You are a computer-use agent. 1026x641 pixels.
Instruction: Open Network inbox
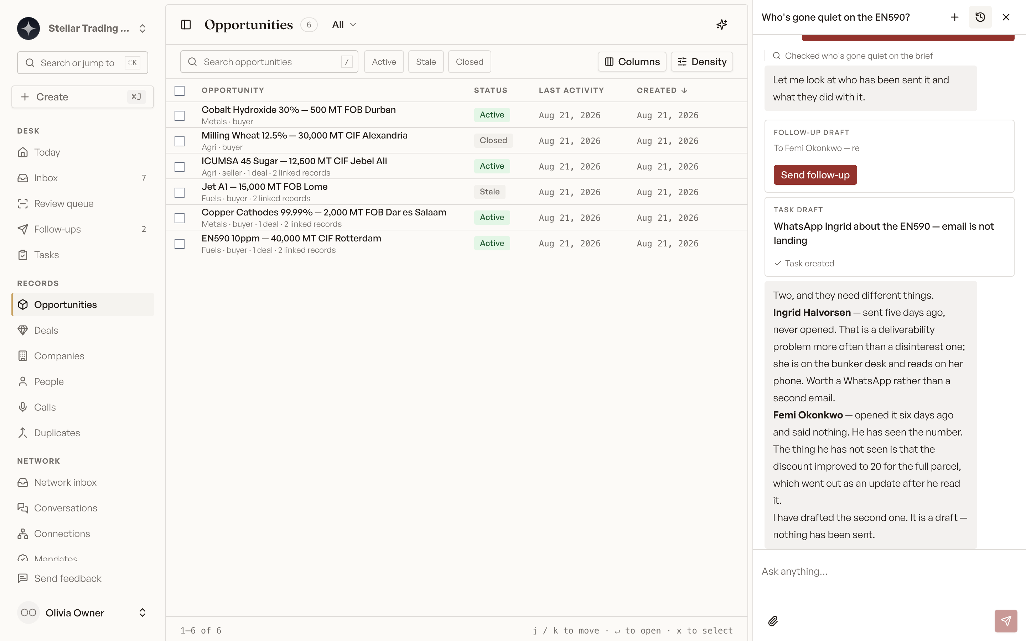tap(83, 483)
